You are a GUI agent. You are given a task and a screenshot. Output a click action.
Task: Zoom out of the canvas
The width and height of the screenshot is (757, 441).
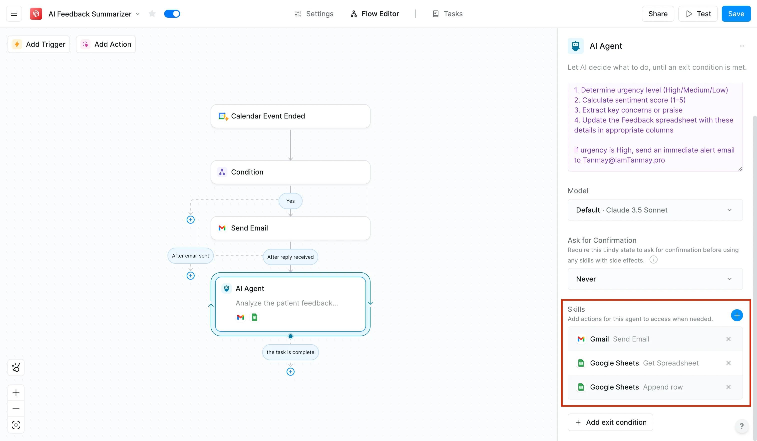(16, 409)
